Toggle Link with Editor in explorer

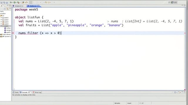click(7, 9)
